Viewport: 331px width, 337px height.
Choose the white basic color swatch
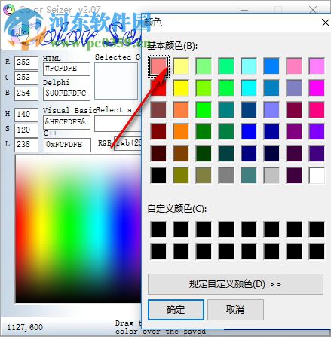pos(317,176)
